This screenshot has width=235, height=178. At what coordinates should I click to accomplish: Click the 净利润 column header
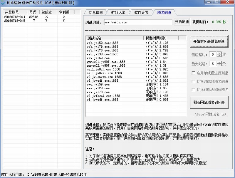click(x=64, y=12)
